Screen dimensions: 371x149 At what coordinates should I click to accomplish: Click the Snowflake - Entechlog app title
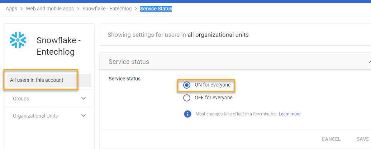click(x=59, y=46)
